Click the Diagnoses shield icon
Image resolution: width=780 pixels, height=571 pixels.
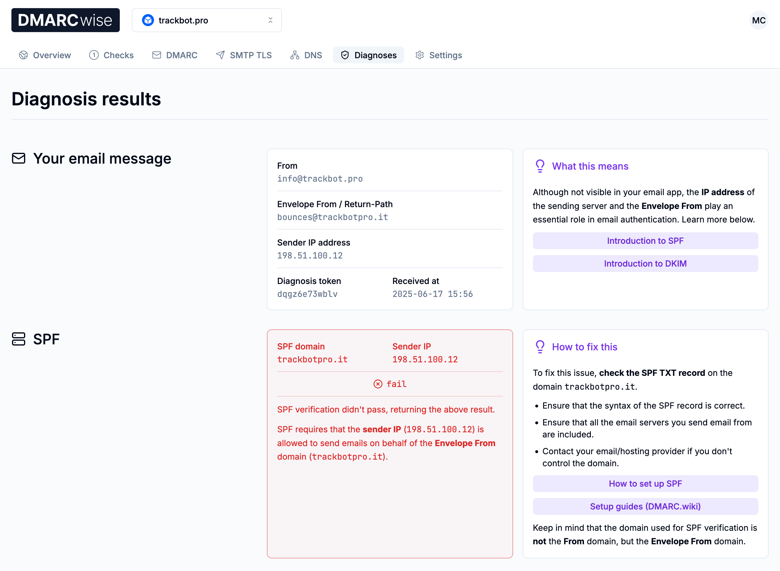[345, 55]
